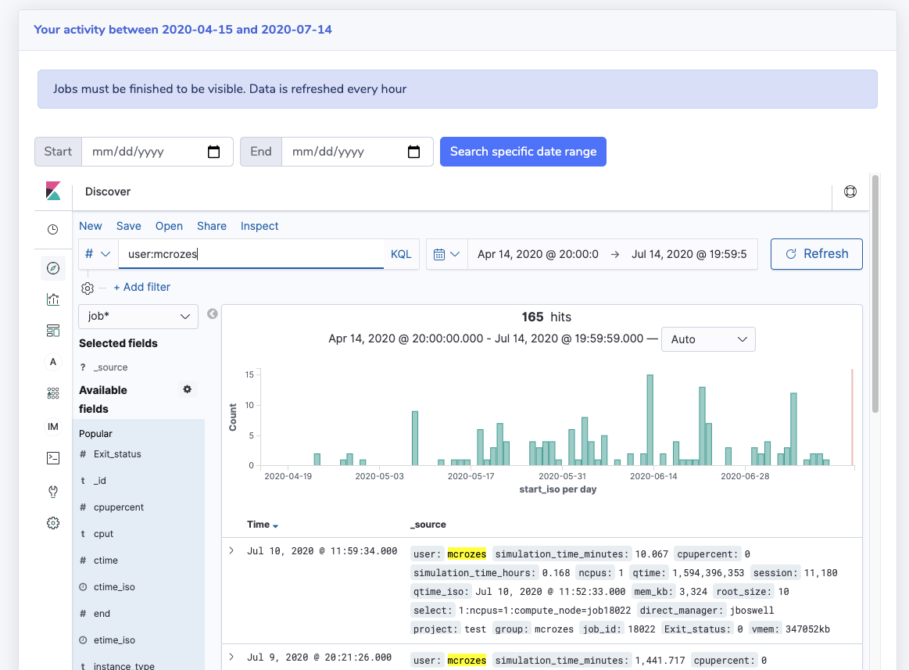Click the user:mcrozes query input field

250,254
